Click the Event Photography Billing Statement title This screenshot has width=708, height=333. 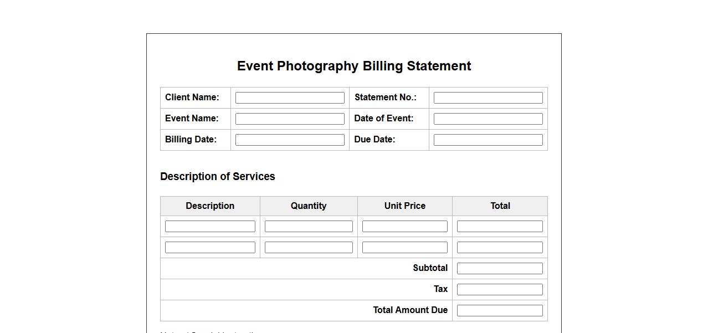tap(354, 66)
